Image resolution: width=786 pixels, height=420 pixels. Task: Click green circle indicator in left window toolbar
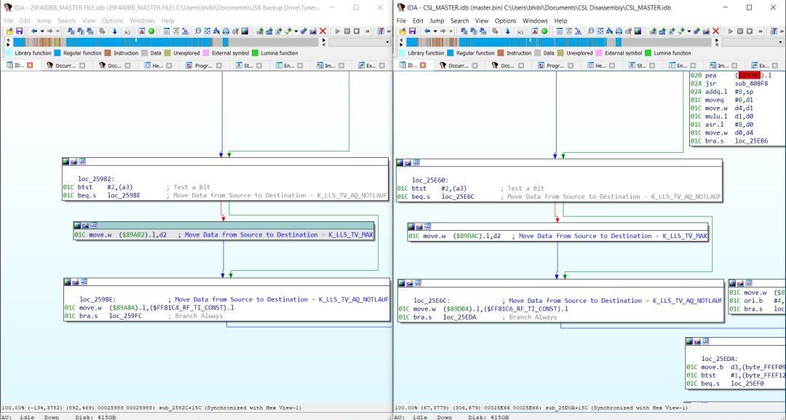151,31
